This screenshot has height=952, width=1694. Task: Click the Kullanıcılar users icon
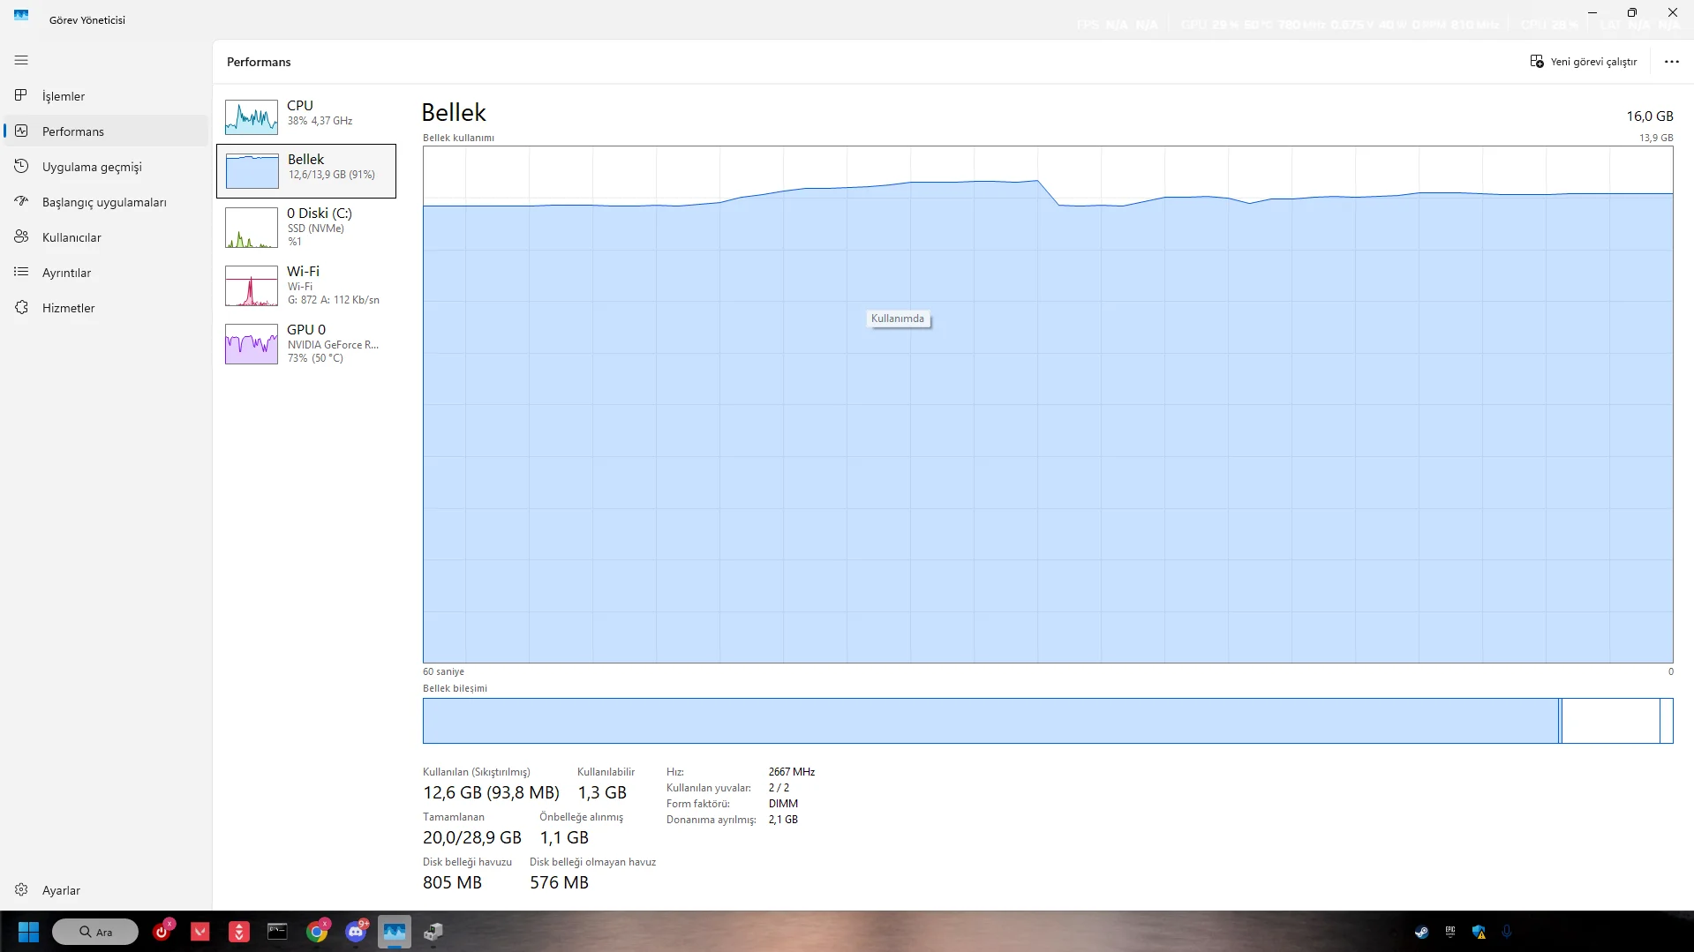pyautogui.click(x=21, y=236)
